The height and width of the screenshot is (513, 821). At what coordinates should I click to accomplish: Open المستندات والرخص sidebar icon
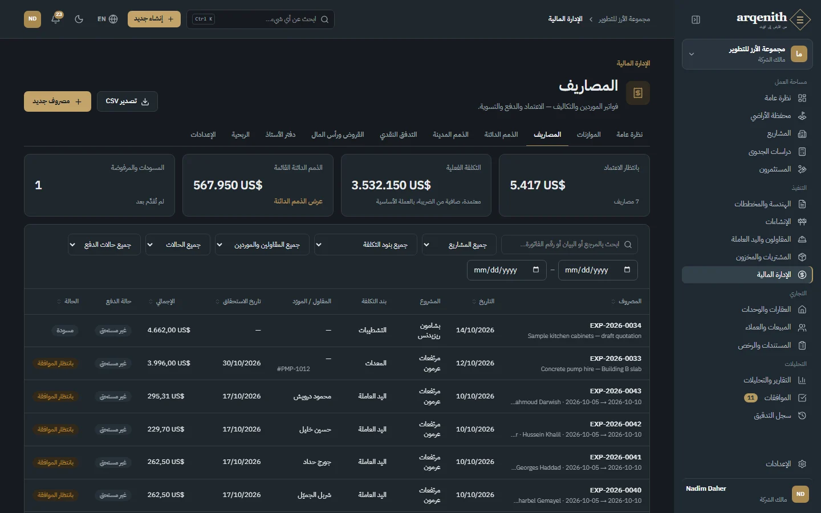pos(802,345)
